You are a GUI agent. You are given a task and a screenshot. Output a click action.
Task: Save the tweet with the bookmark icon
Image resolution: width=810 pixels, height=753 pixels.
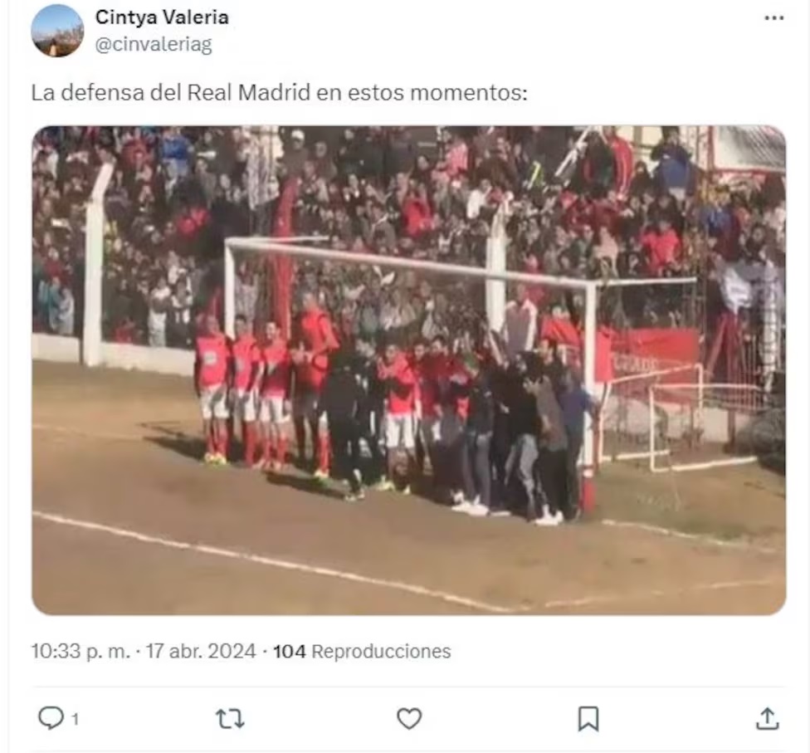[x=588, y=719]
